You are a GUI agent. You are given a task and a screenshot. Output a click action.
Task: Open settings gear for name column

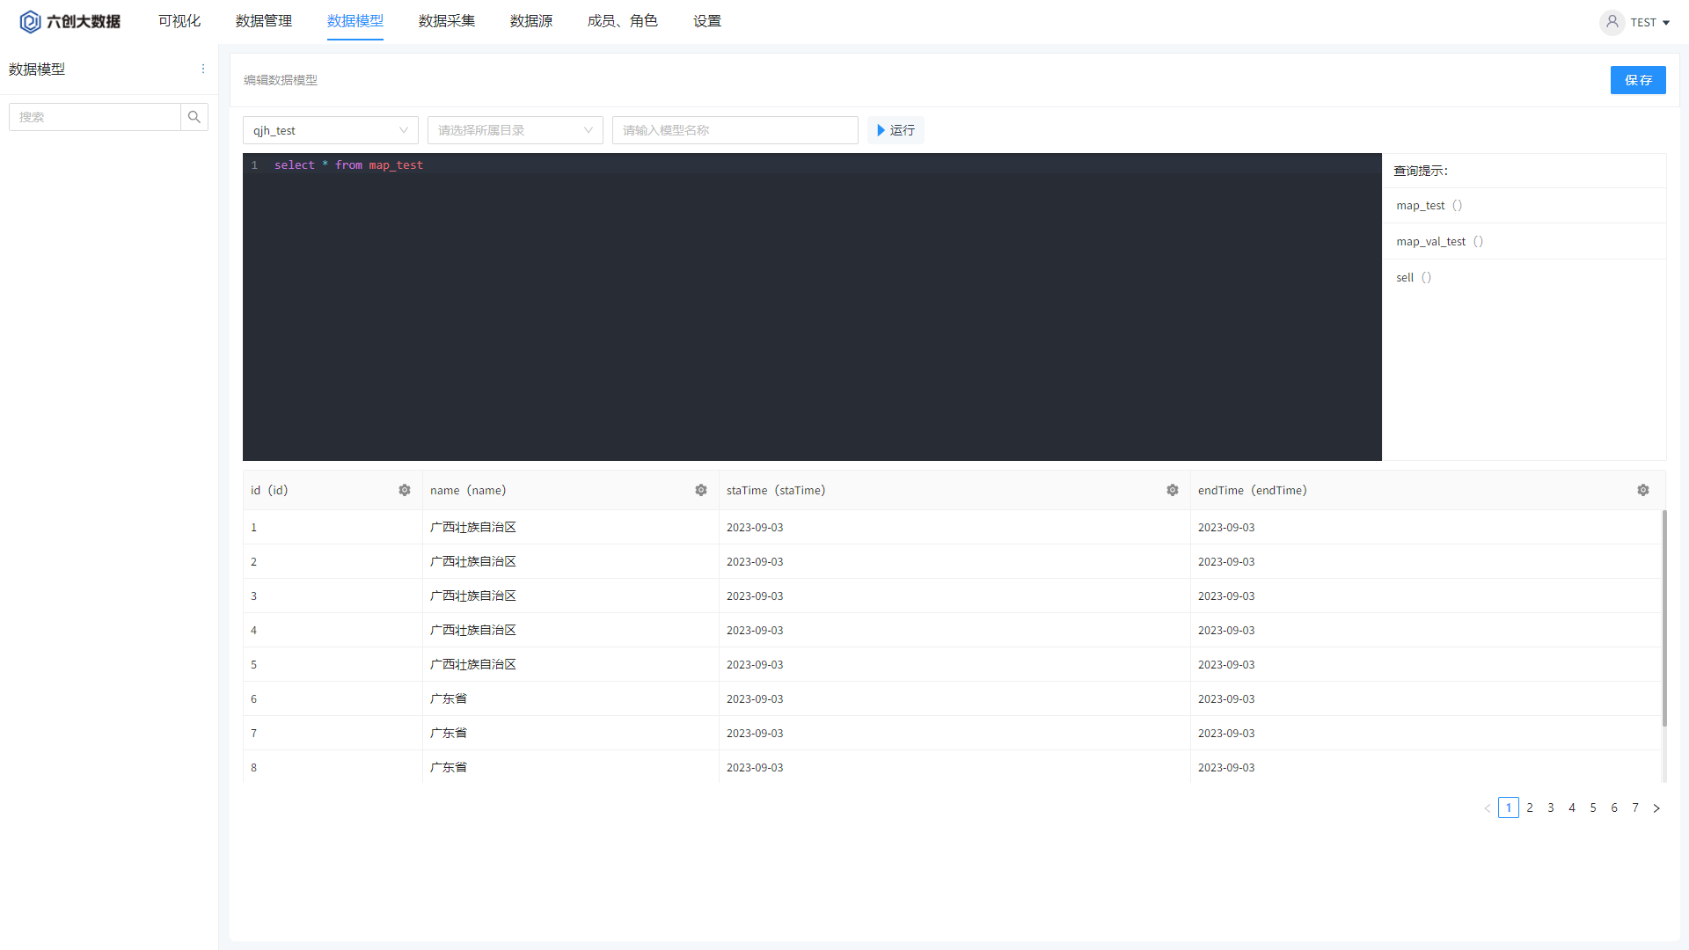(x=701, y=490)
